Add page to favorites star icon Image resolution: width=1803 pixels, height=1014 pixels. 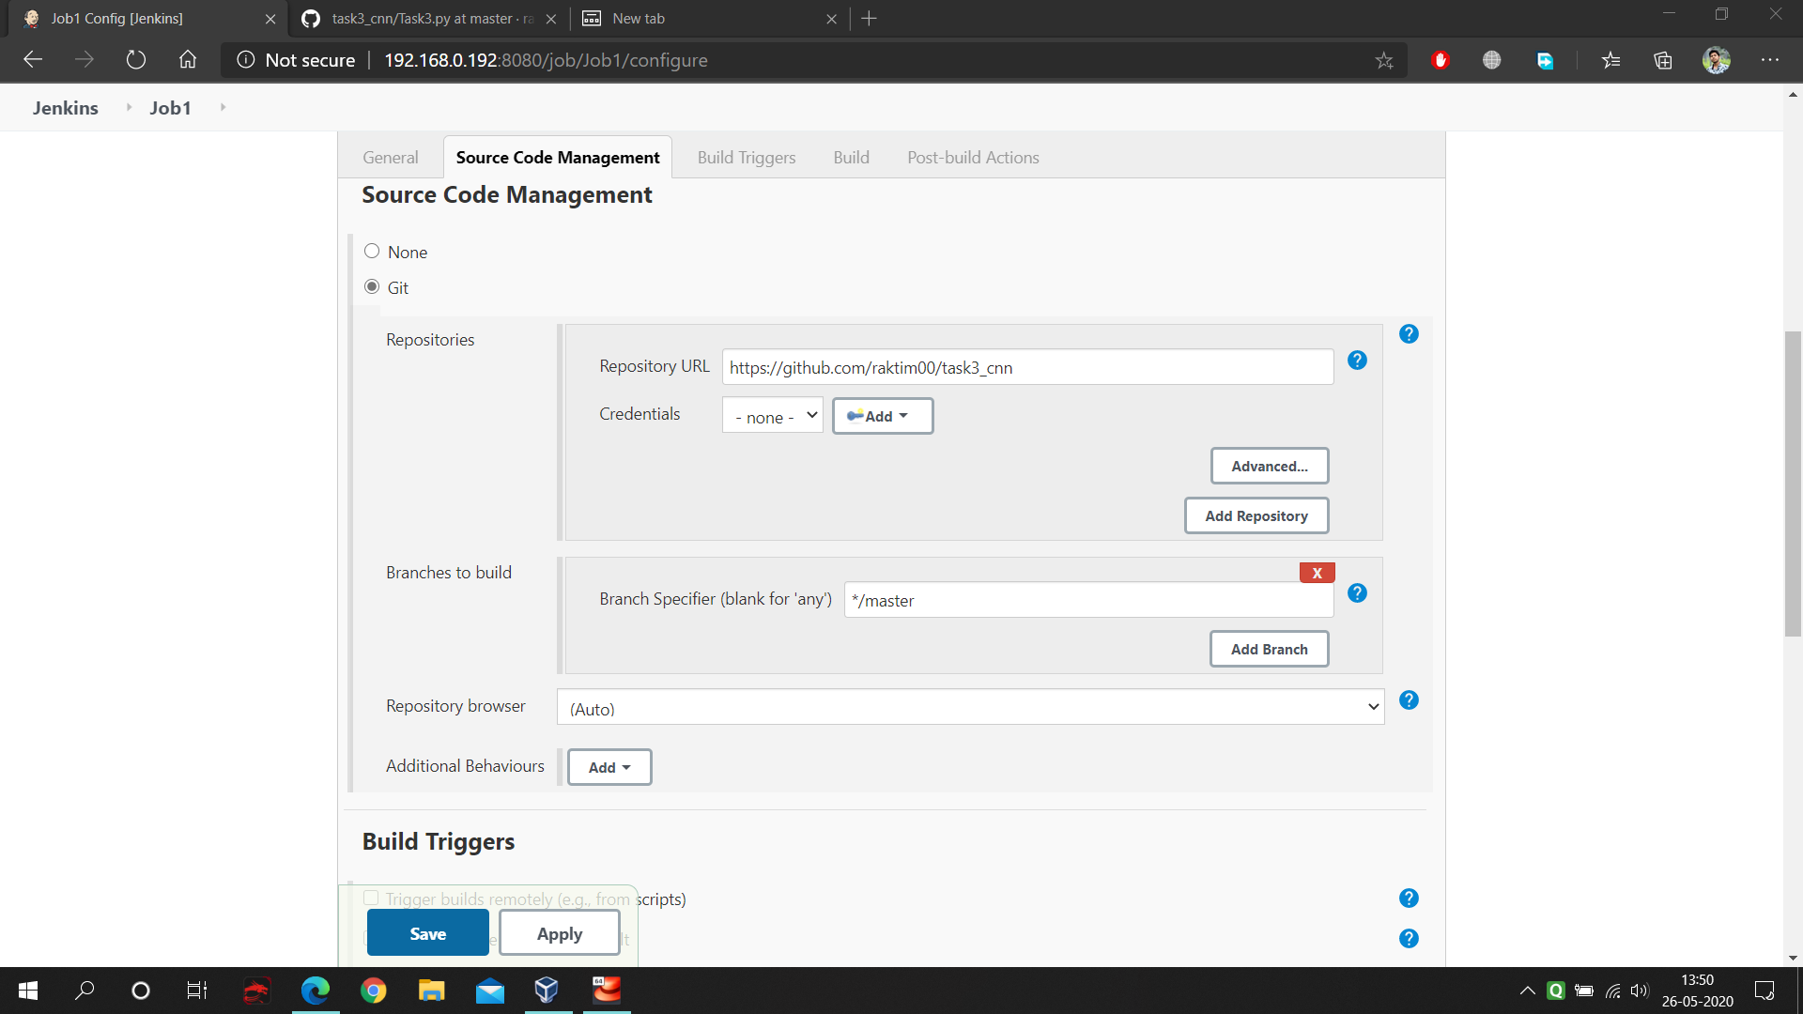point(1383,61)
